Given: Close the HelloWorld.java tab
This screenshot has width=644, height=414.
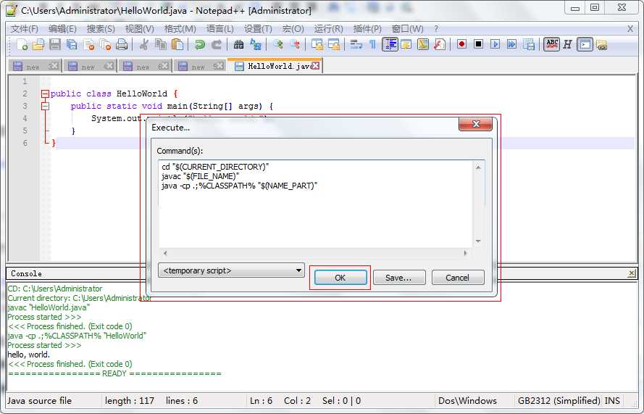Looking at the screenshot, I should [x=315, y=66].
